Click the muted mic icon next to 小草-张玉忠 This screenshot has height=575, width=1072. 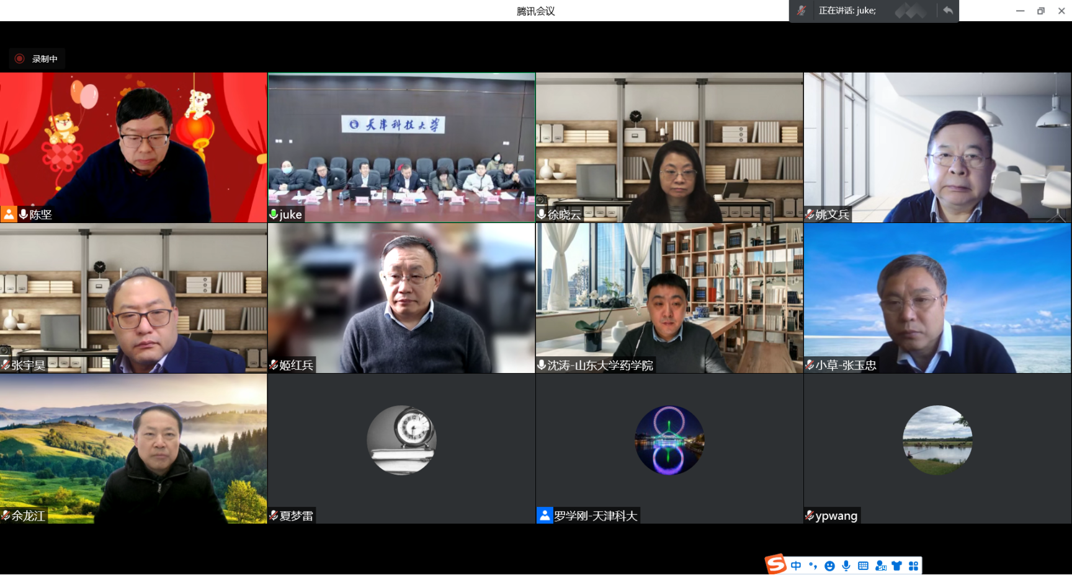[x=810, y=365]
